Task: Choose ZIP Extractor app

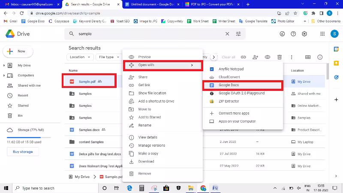Action: (x=243, y=101)
